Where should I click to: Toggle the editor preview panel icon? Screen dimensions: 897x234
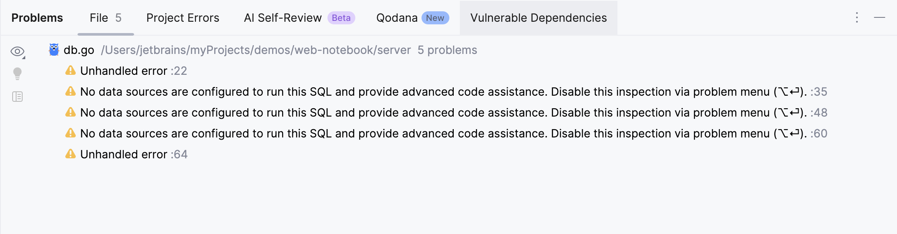(x=17, y=97)
